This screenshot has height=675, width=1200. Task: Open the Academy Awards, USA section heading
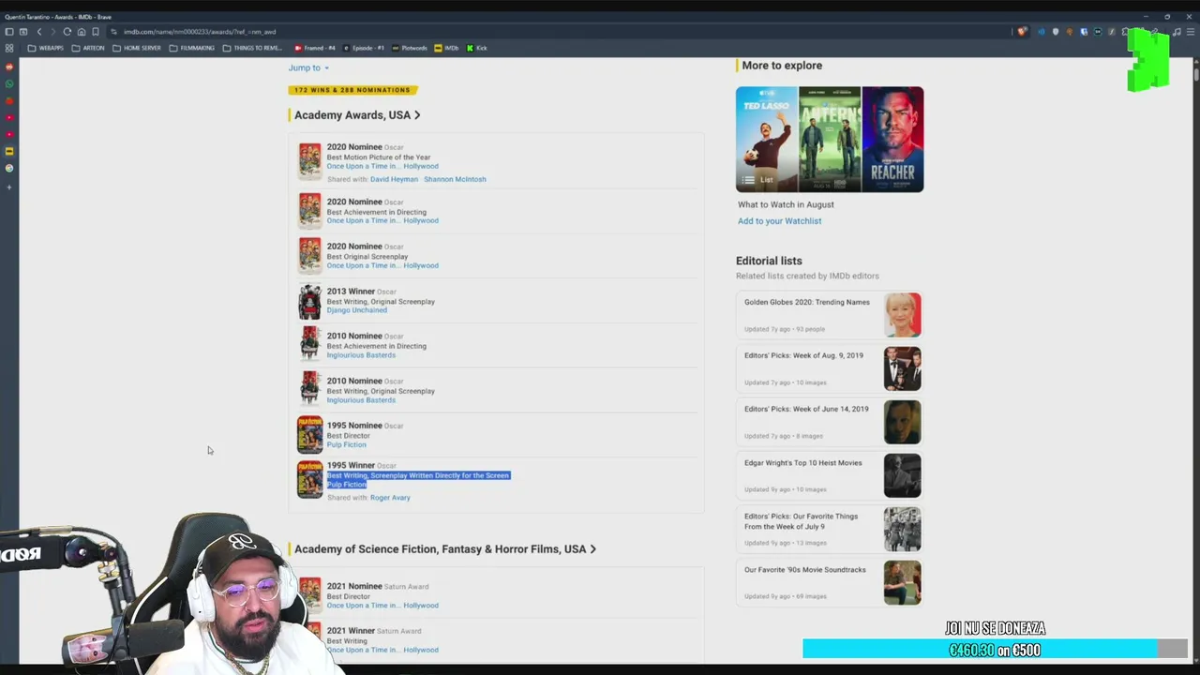[x=357, y=115]
